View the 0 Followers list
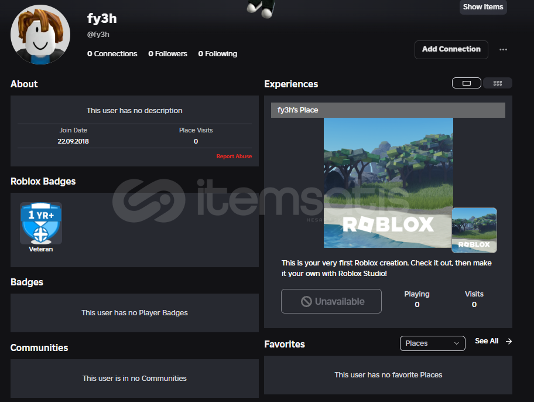Image resolution: width=534 pixels, height=402 pixels. coord(167,54)
